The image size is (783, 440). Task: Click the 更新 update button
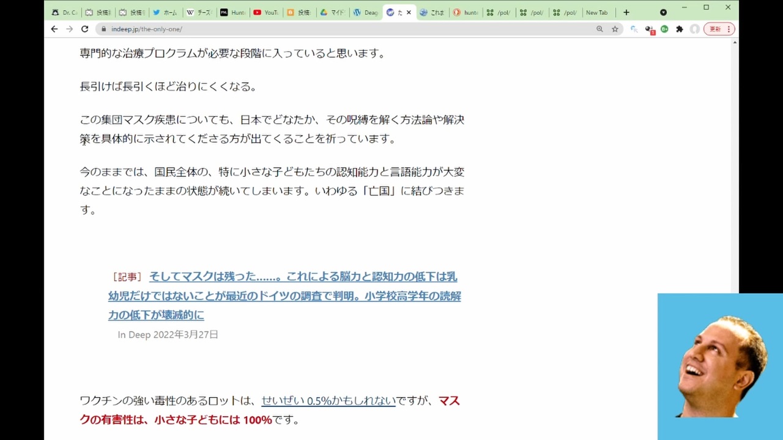click(x=715, y=29)
